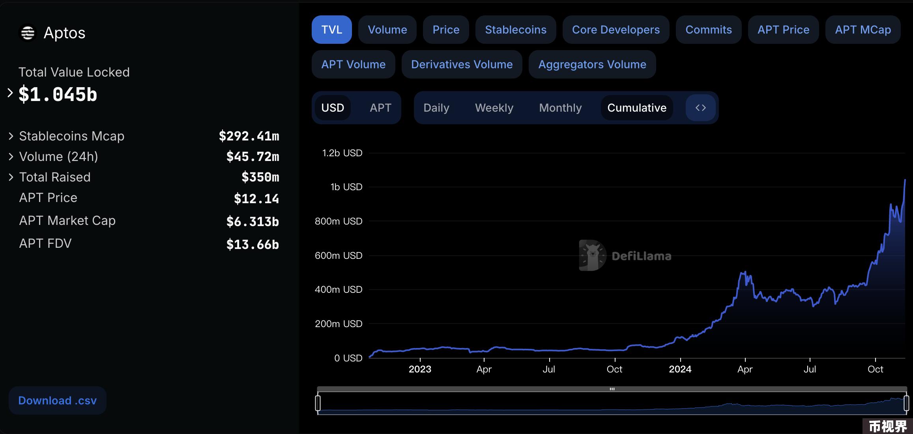Toggle the Volume chart series
913x434 pixels.
pyautogui.click(x=387, y=30)
